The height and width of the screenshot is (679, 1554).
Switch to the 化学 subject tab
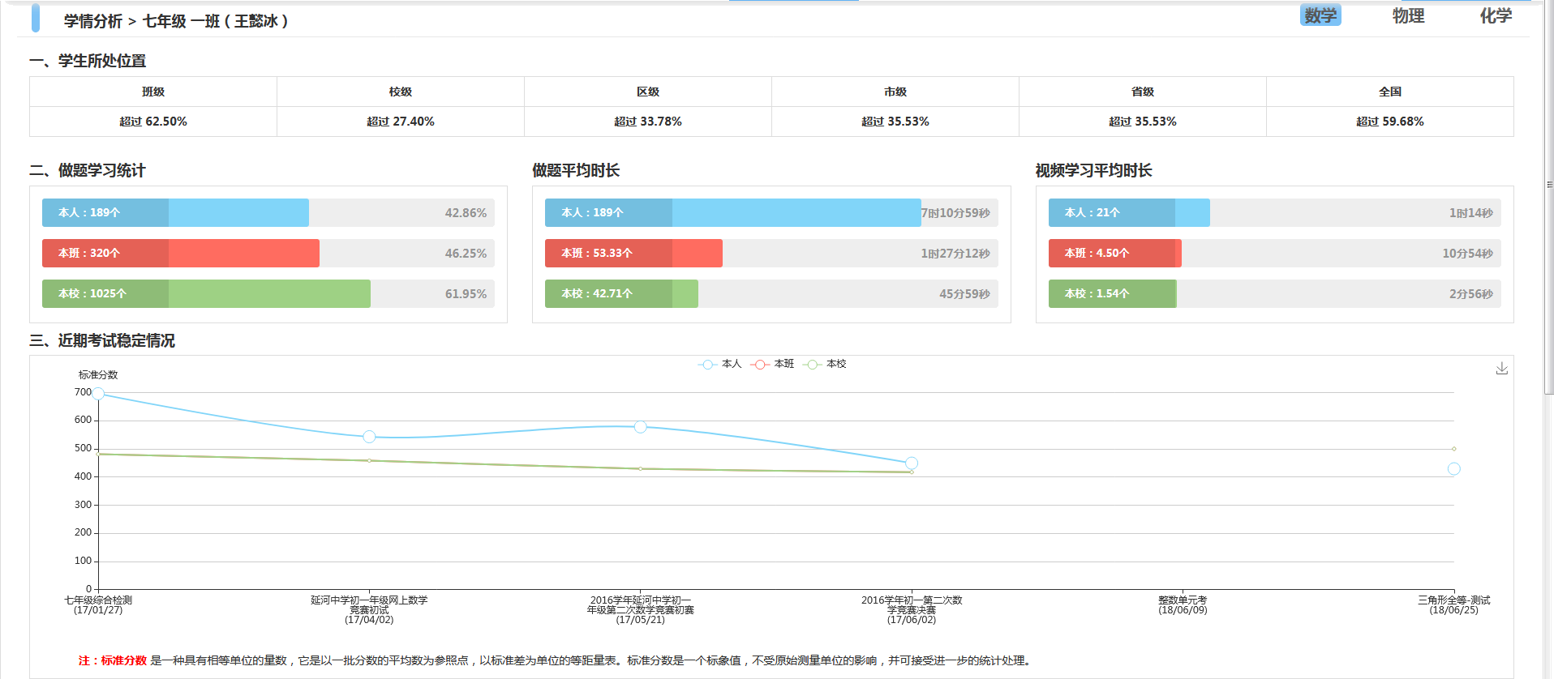(x=1496, y=15)
